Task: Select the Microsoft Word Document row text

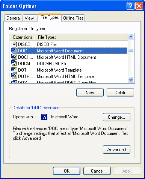Action: click(60, 51)
